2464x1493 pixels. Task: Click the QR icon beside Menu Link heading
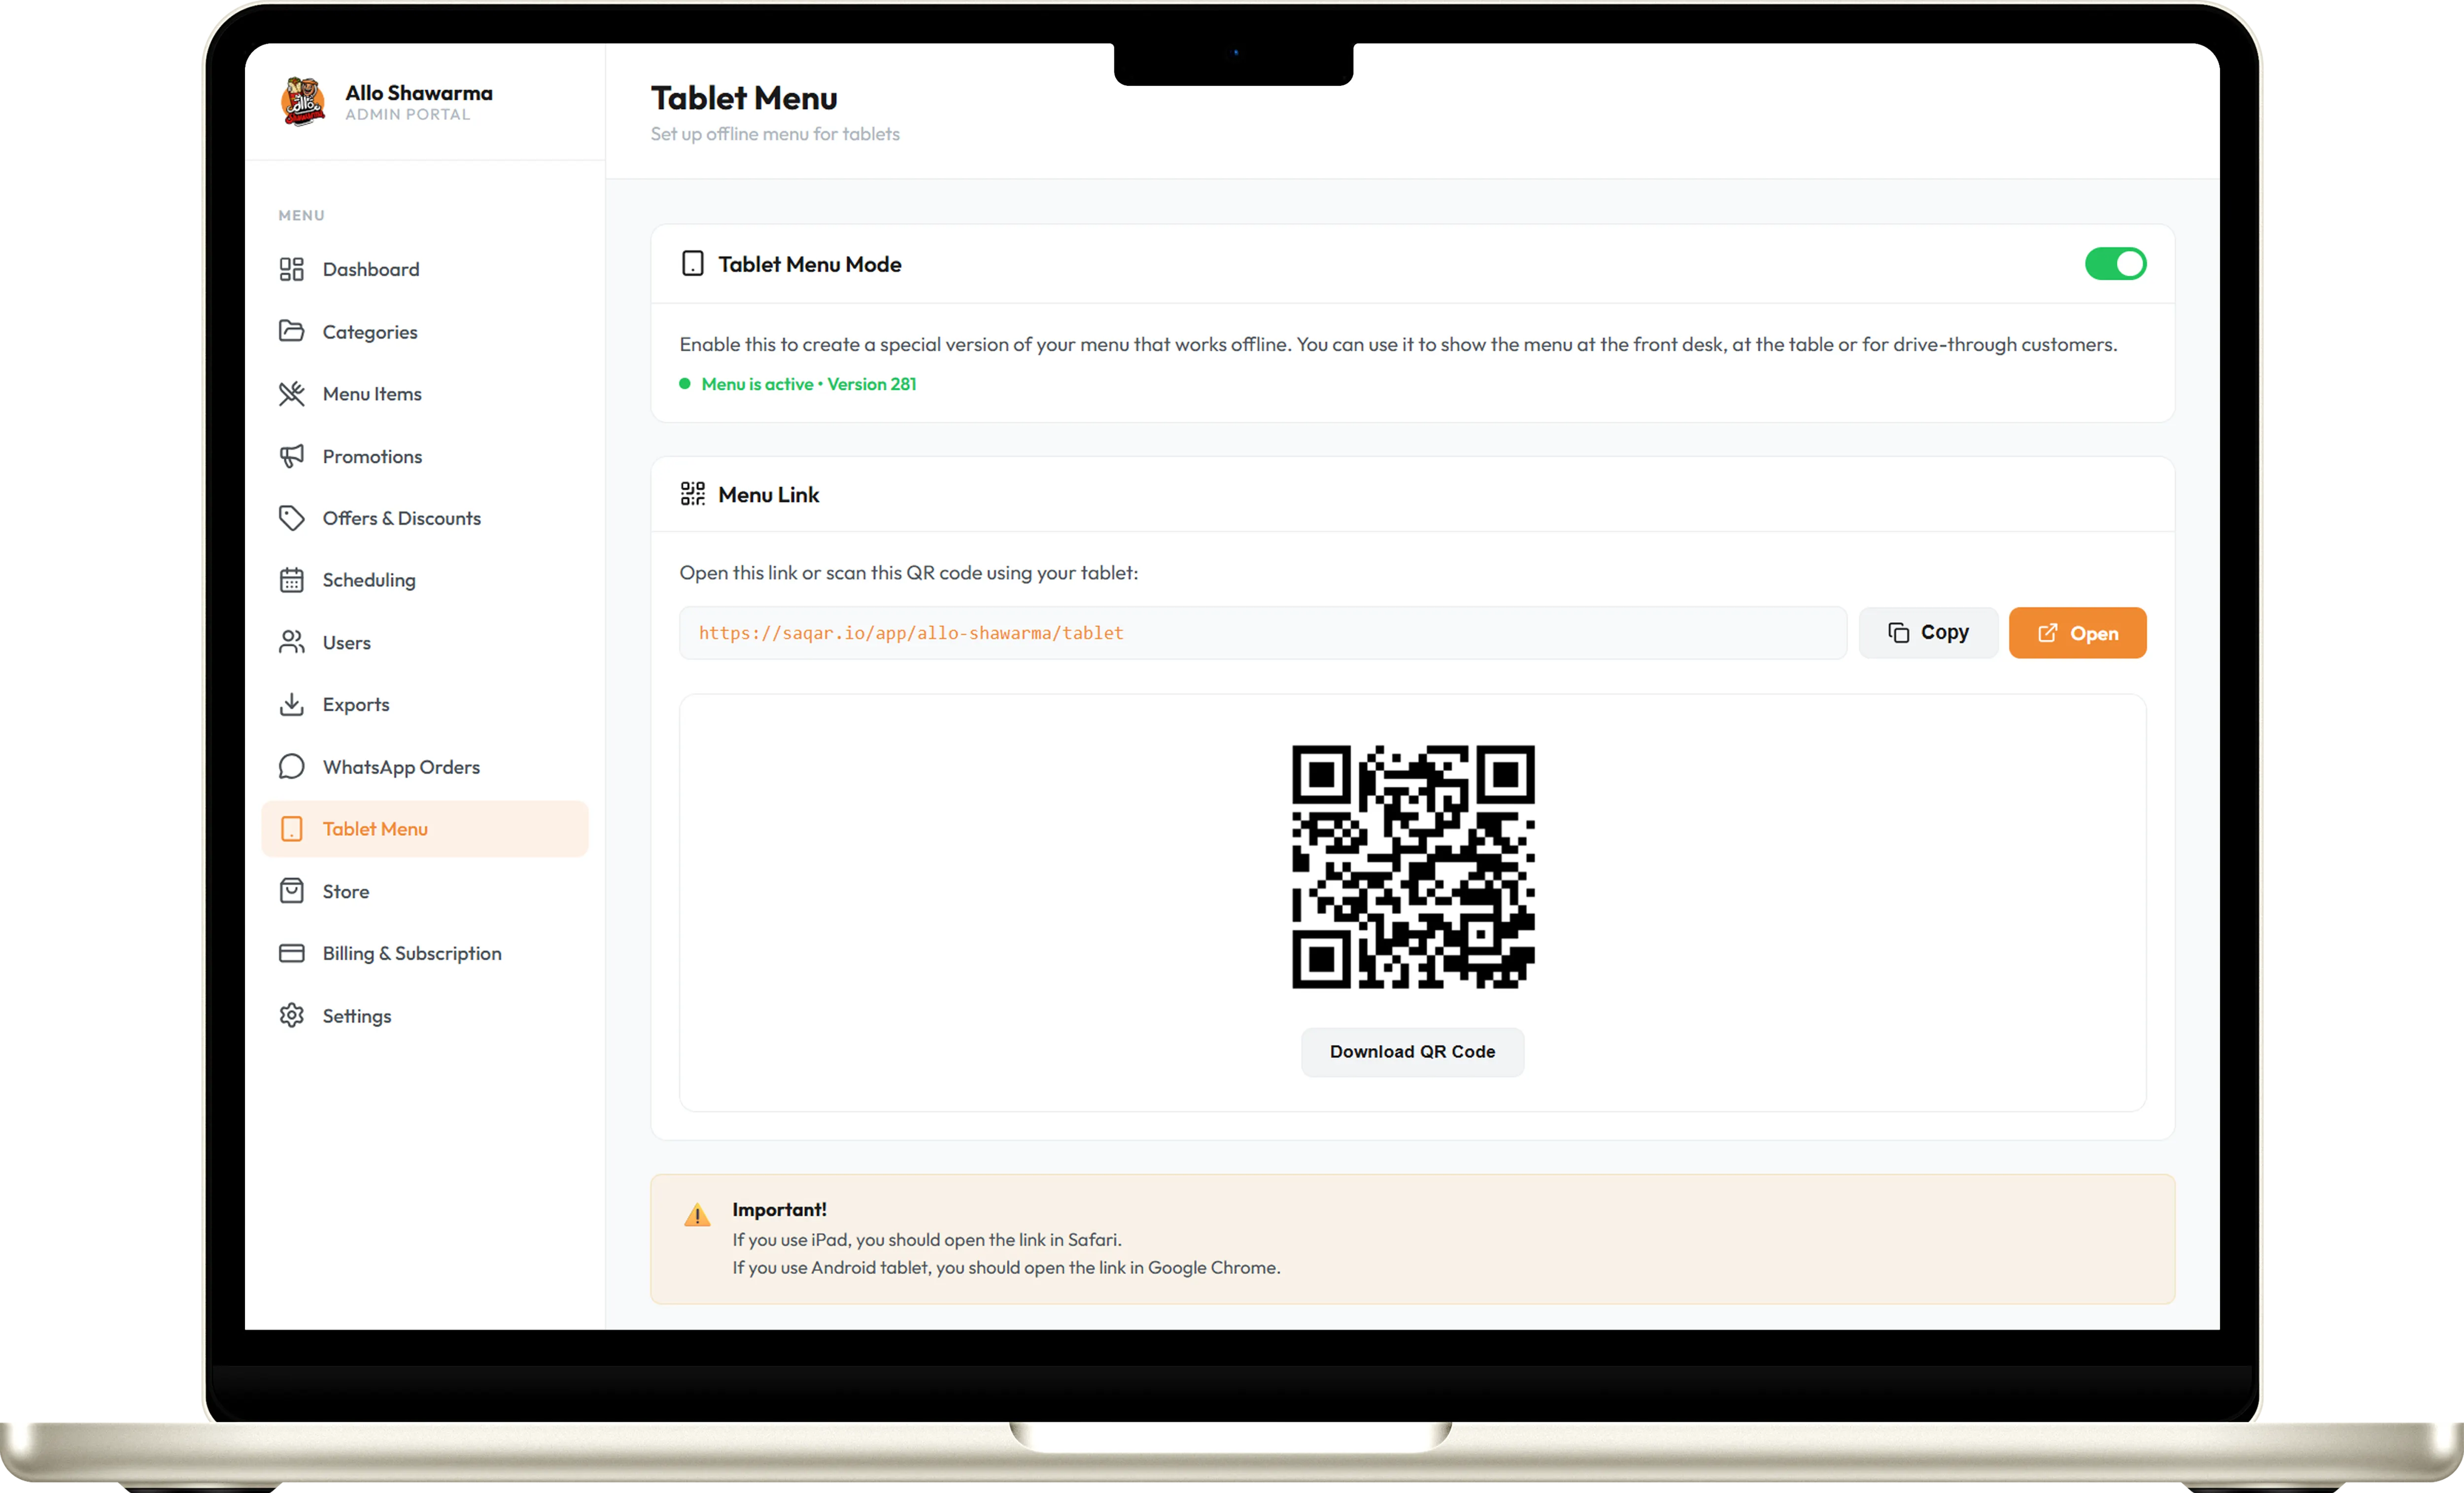click(x=692, y=494)
